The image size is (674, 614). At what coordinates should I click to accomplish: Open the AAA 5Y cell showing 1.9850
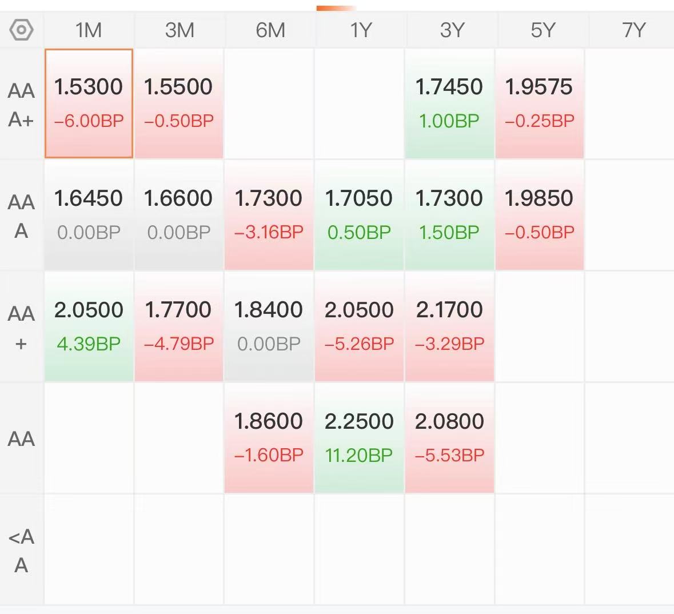point(540,214)
